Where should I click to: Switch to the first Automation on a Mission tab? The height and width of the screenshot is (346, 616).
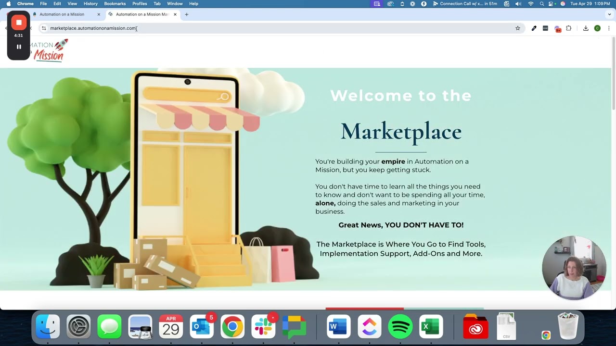(65, 14)
